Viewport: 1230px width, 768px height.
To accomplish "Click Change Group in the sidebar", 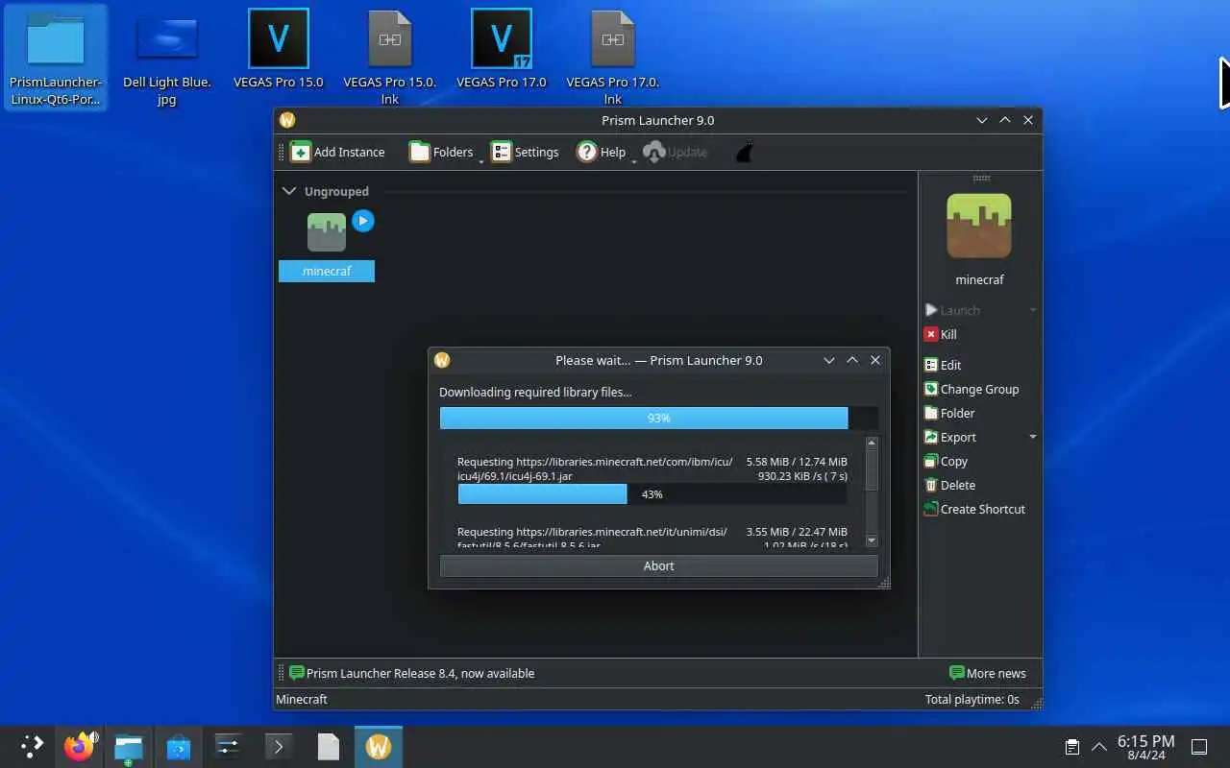I will (972, 389).
